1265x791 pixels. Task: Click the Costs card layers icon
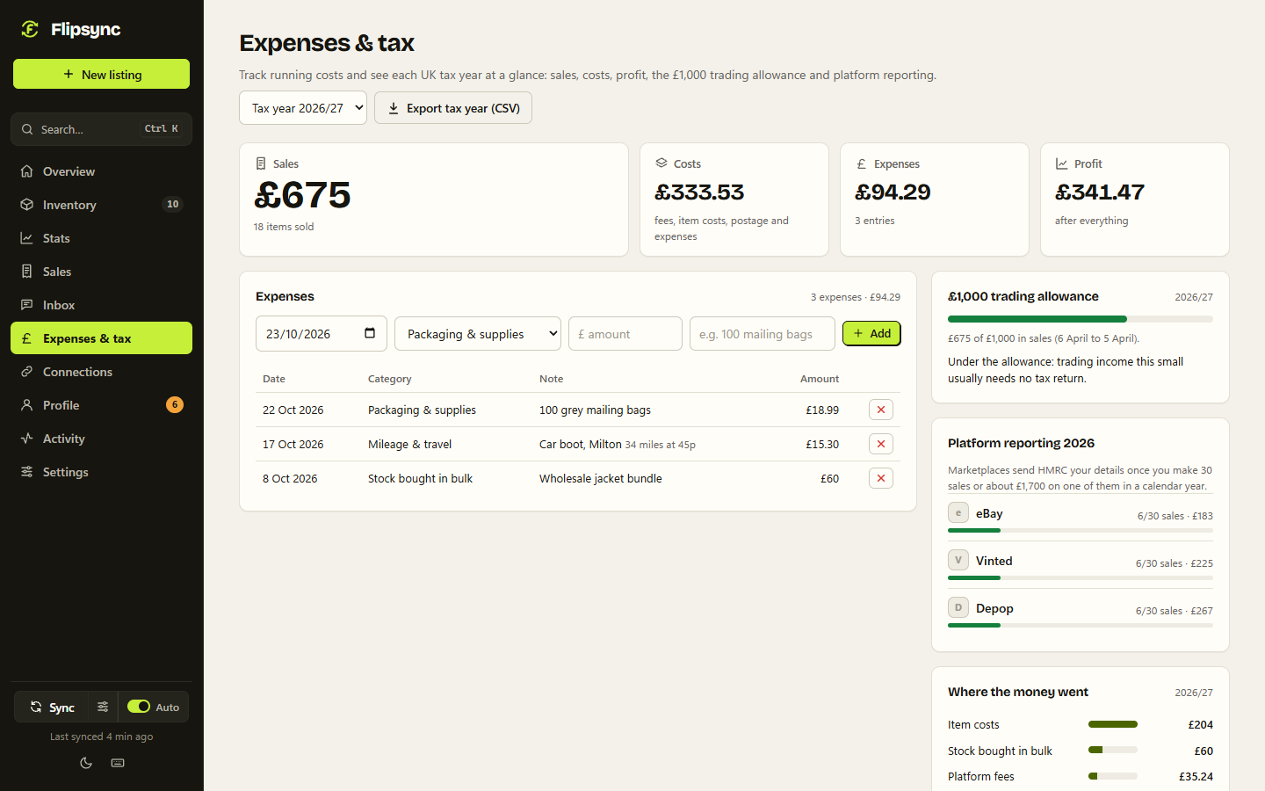661,163
